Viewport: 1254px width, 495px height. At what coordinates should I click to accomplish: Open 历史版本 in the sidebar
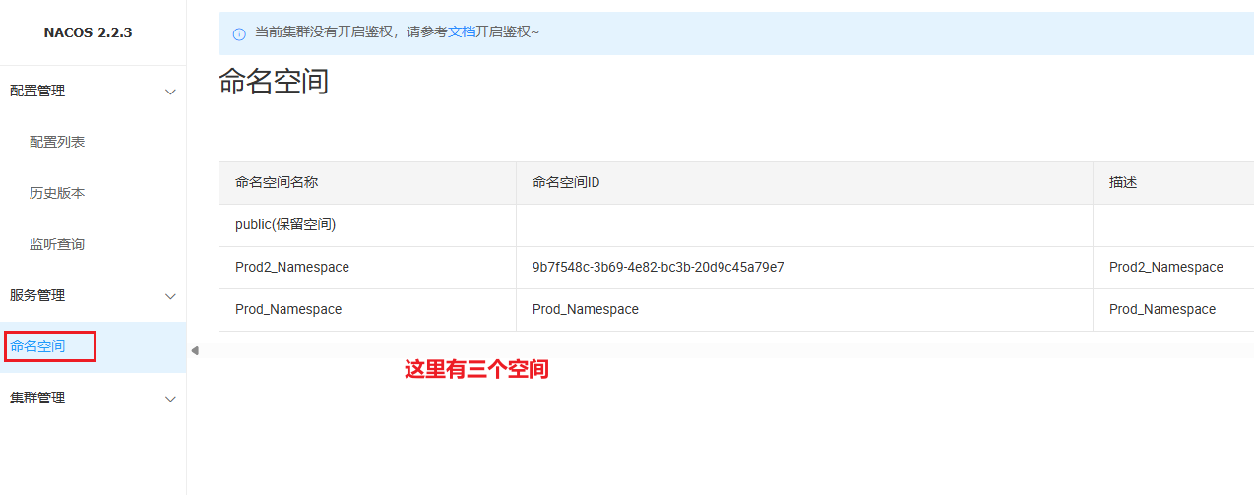57,193
